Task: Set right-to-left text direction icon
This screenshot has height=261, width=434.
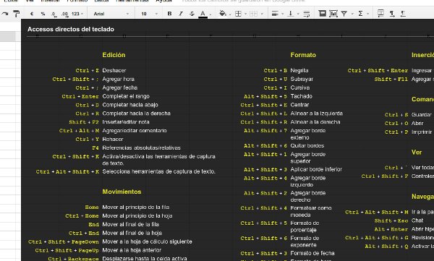Action: tap(403, 14)
